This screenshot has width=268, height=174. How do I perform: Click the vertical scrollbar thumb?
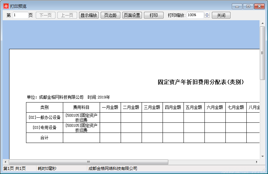[262, 53]
